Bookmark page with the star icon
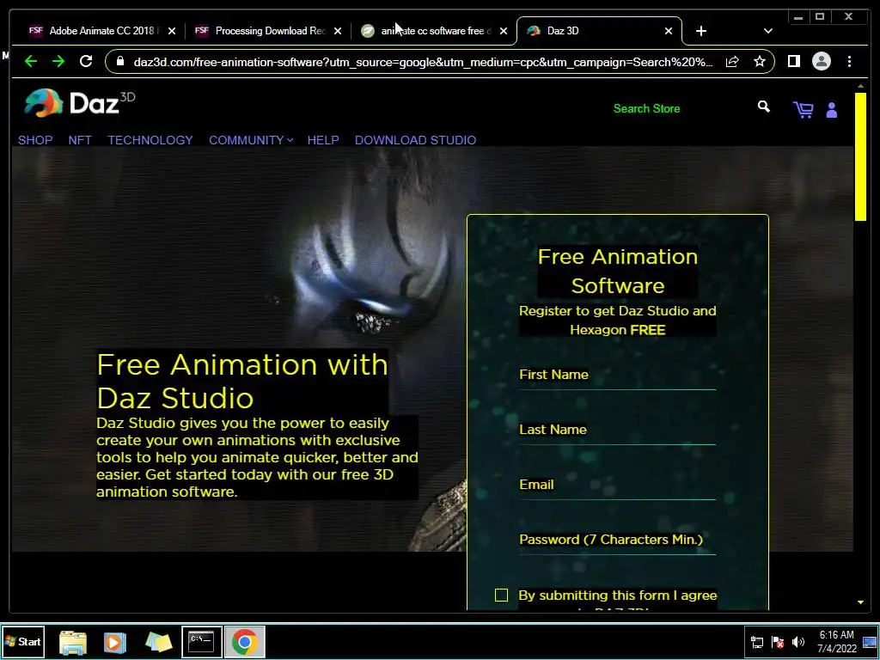The image size is (880, 660). coord(760,61)
